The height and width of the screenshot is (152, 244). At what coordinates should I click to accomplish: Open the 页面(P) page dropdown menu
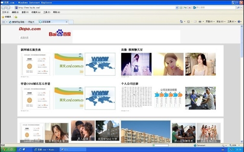coord(210,21)
